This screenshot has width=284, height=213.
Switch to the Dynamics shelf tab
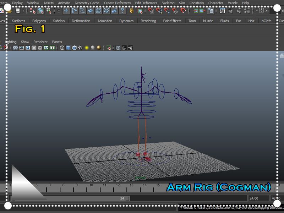[x=126, y=21]
